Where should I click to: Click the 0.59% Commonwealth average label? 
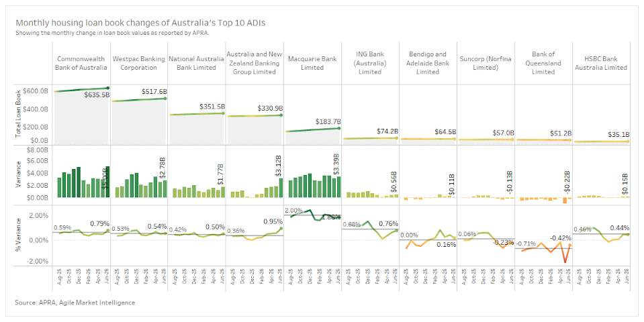pyautogui.click(x=62, y=227)
